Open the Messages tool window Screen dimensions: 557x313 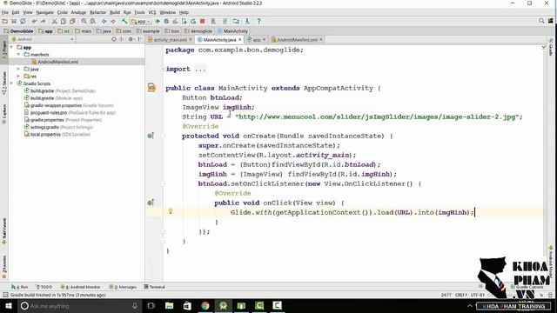coord(123,287)
